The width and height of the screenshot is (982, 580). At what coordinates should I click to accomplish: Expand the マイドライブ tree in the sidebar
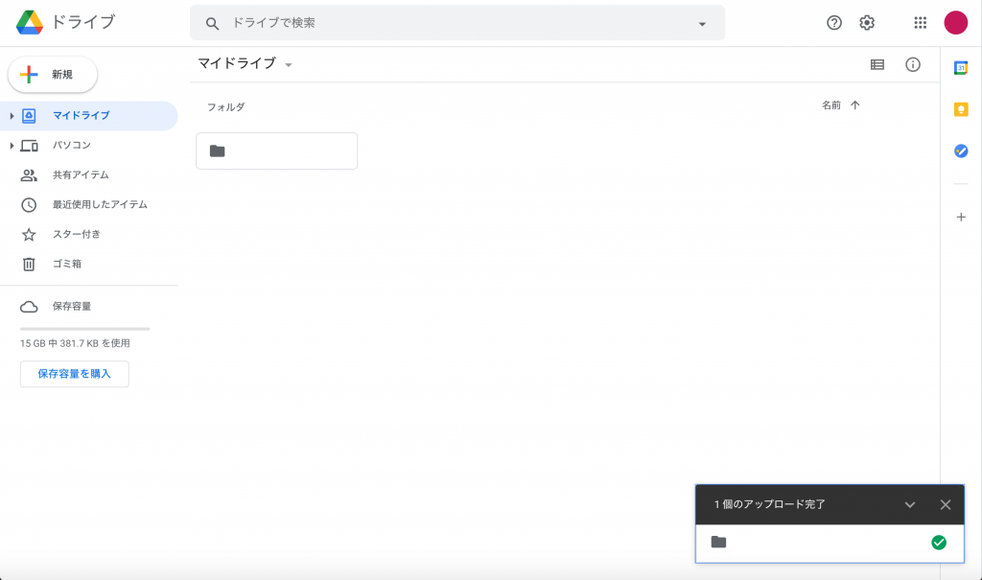[x=12, y=116]
